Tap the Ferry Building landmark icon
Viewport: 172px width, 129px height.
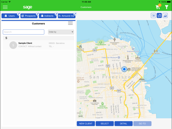click(138, 57)
